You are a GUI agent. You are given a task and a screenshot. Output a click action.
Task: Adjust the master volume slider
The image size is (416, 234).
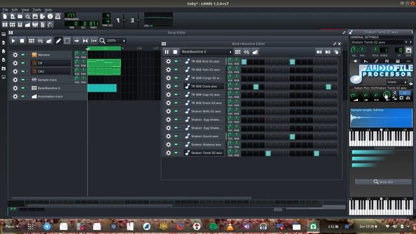point(123,20)
